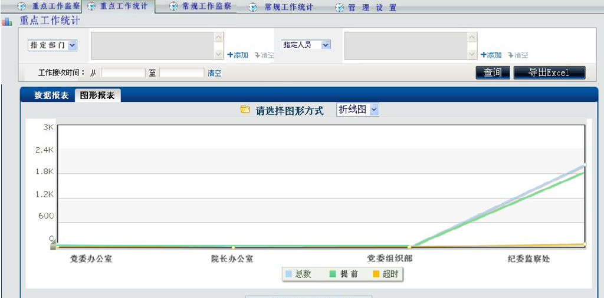Click the yellow folder icon above the chart

[245, 110]
